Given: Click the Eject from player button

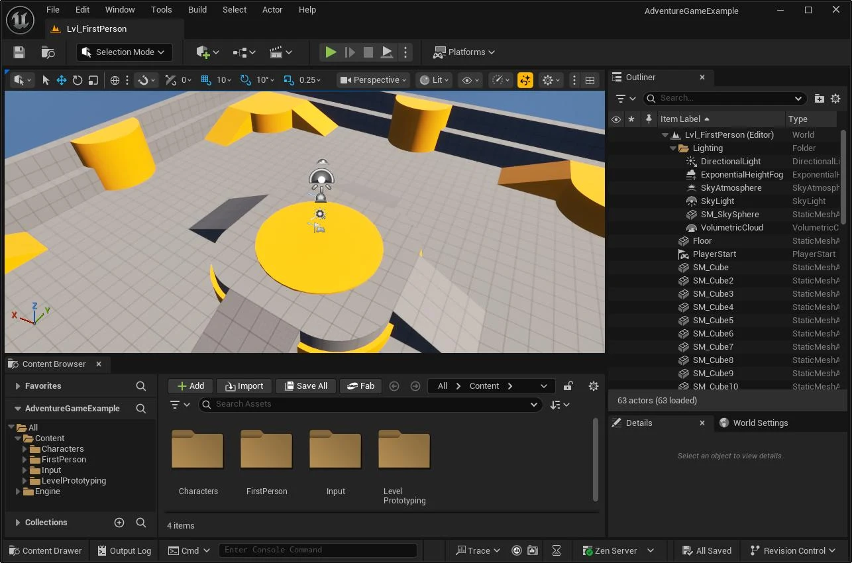Looking at the screenshot, I should 388,52.
